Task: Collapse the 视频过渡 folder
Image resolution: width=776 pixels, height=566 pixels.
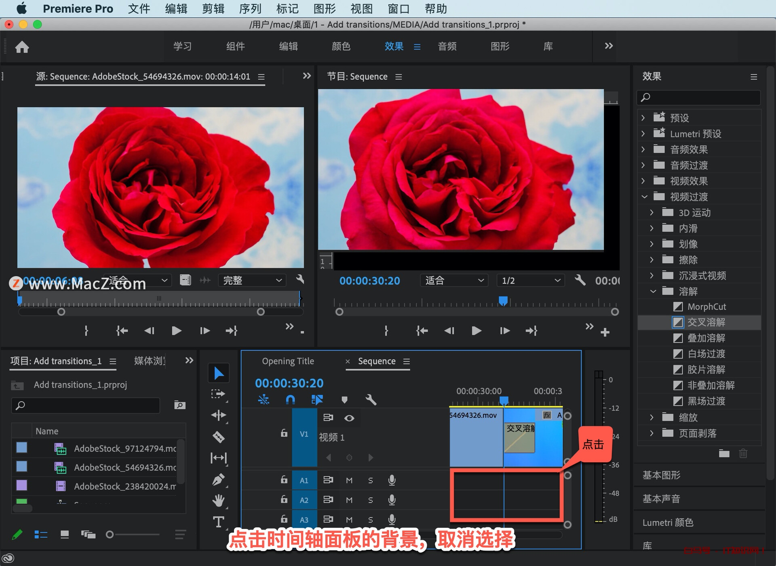Action: [x=644, y=197]
